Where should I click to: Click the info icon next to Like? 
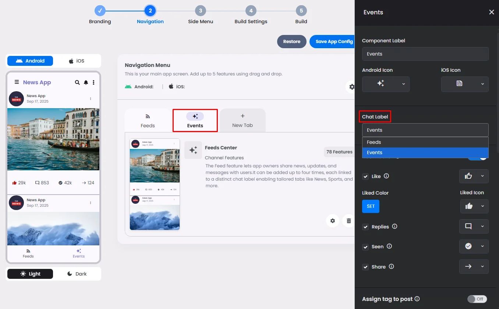click(386, 176)
